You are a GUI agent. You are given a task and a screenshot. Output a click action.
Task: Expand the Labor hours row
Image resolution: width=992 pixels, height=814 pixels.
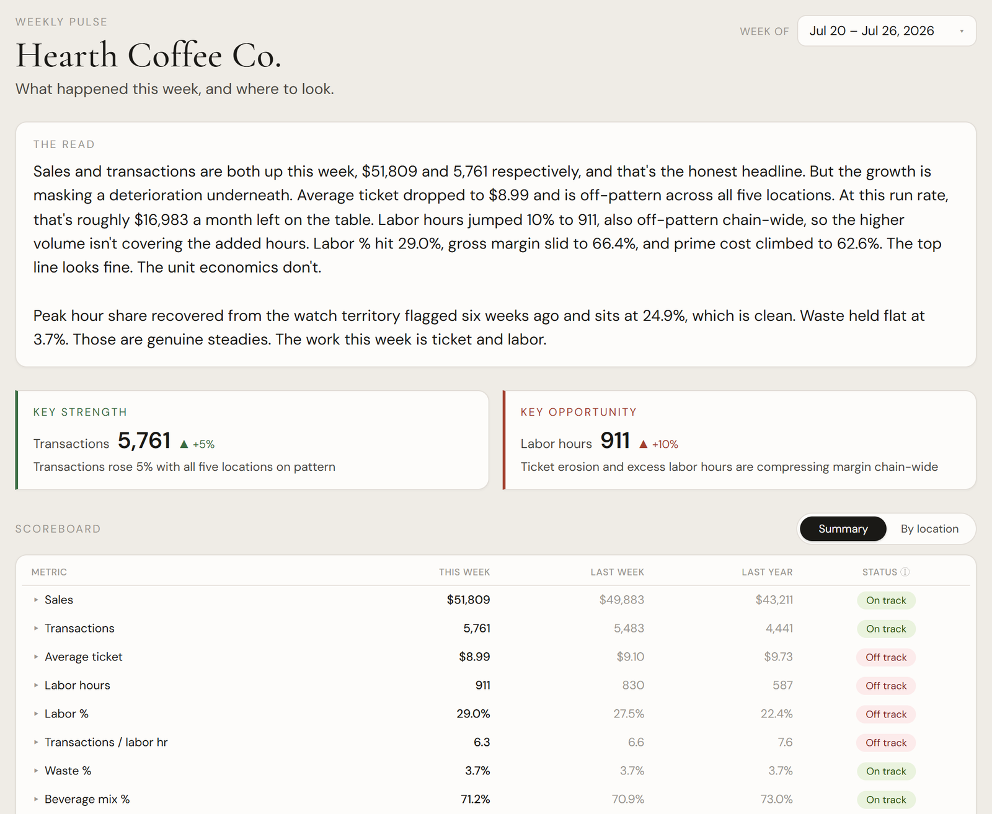pyautogui.click(x=36, y=685)
